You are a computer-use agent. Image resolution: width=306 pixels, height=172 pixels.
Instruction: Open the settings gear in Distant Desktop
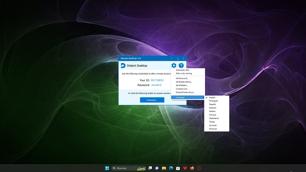point(174,65)
